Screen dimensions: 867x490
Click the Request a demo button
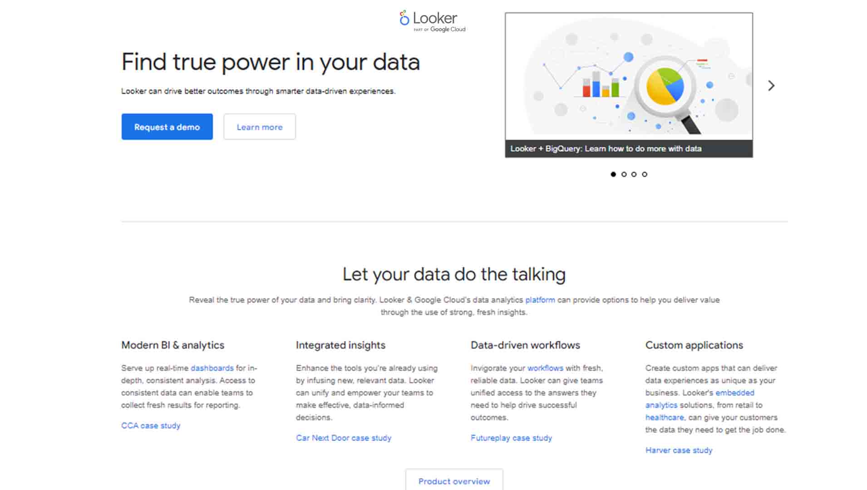(167, 127)
